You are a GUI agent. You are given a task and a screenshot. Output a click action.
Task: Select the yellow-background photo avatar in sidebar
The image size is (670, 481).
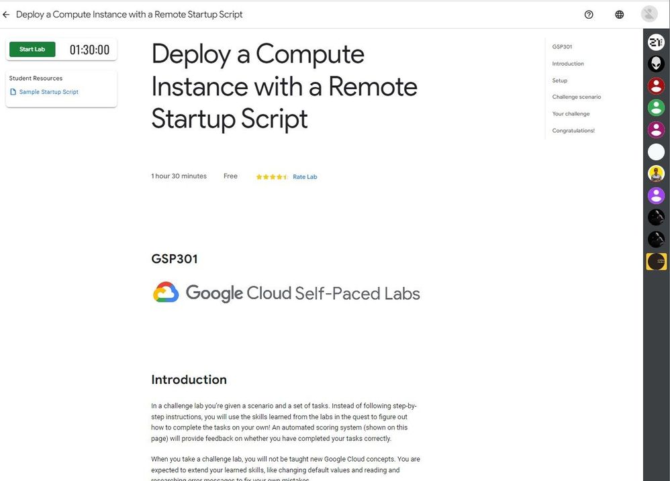tap(656, 174)
